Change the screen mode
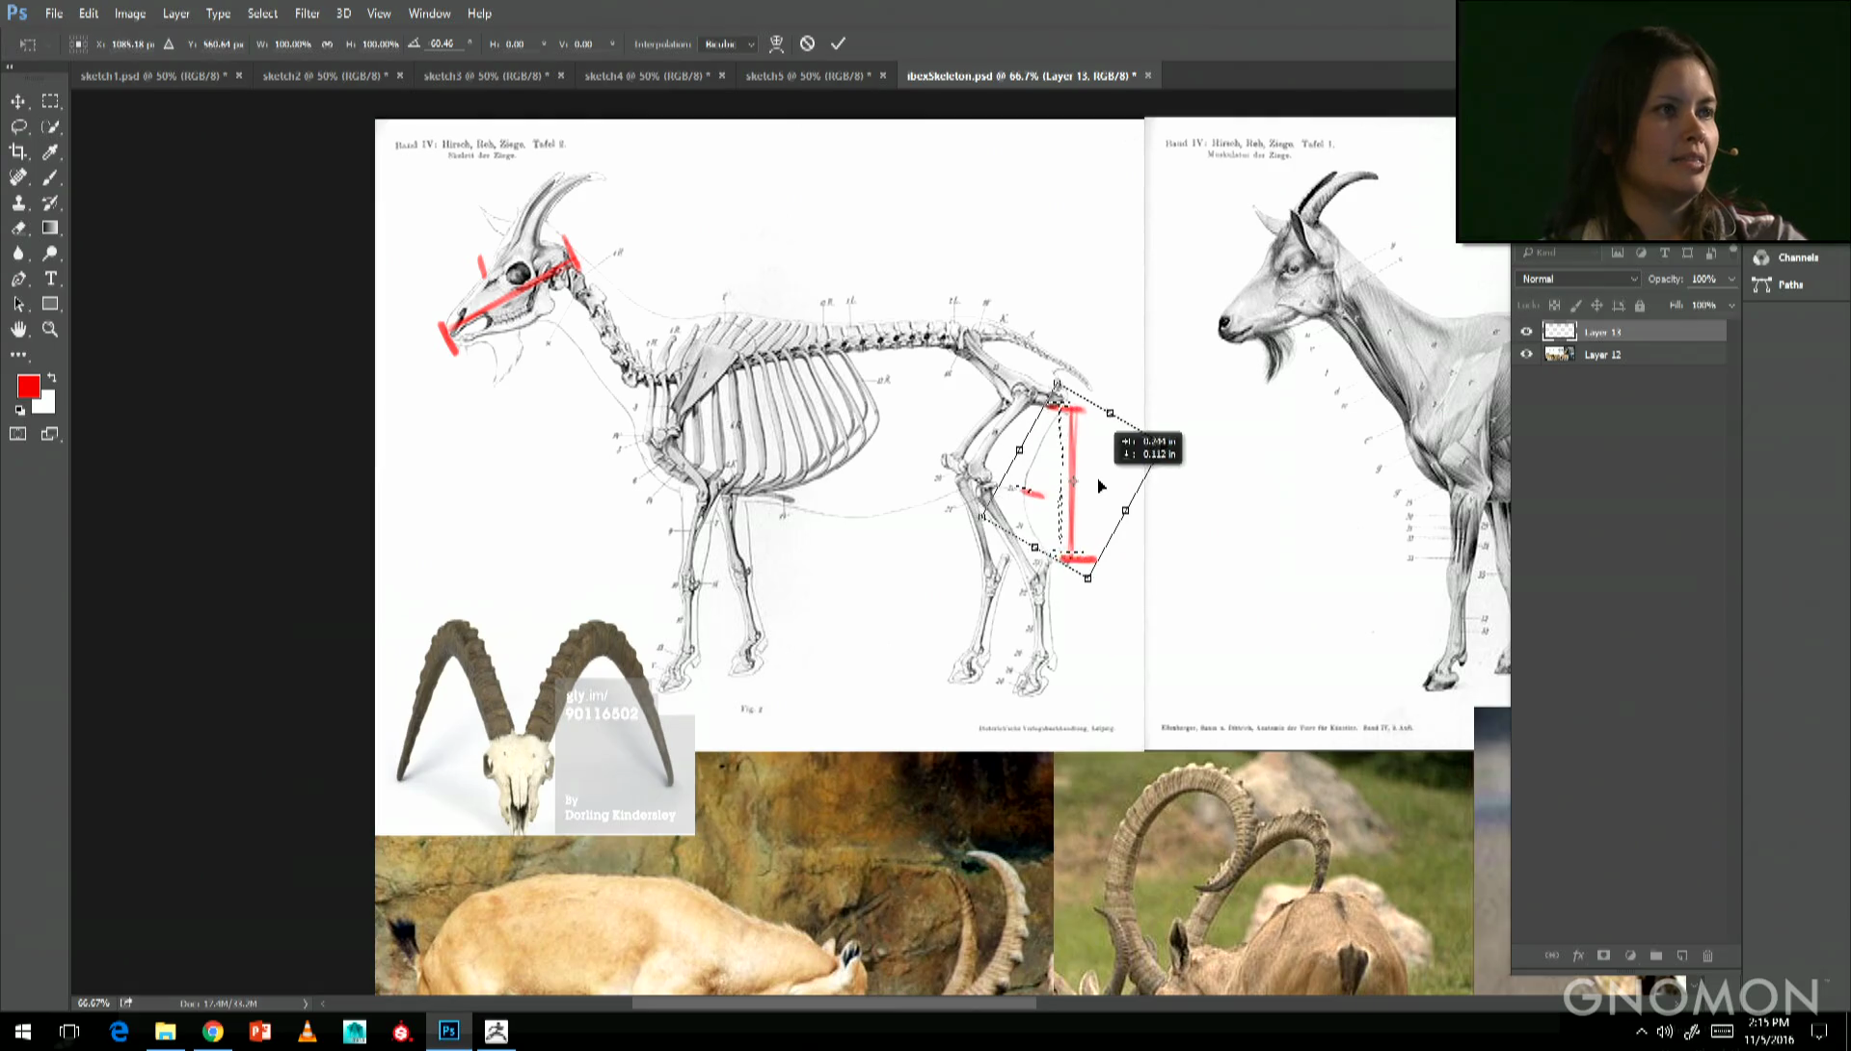The width and height of the screenshot is (1851, 1051). point(50,434)
